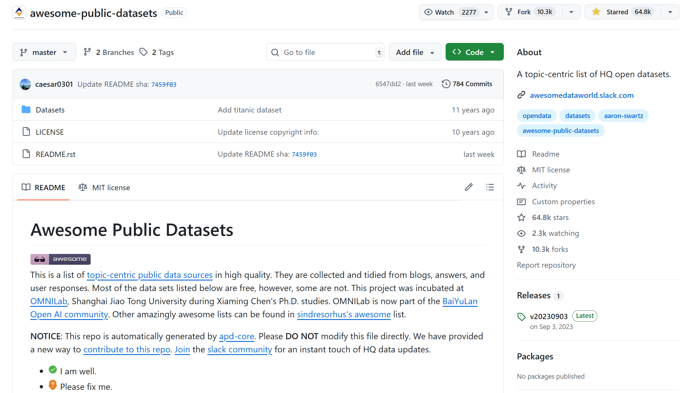Open the Add file dropdown
686x393 pixels.
(415, 52)
